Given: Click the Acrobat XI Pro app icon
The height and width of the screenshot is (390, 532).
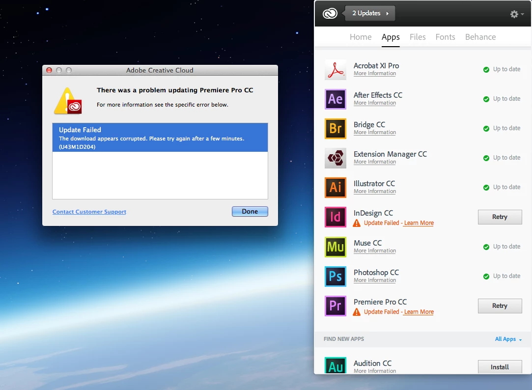Looking at the screenshot, I should [335, 70].
